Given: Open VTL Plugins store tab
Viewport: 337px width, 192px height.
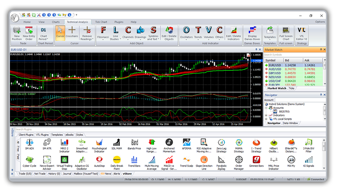Looking at the screenshot, I should 42,135.
